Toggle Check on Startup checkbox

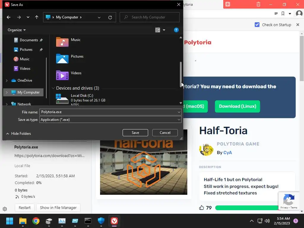tap(257, 25)
